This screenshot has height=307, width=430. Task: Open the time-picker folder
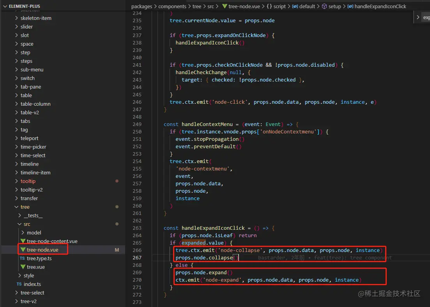click(x=33, y=147)
